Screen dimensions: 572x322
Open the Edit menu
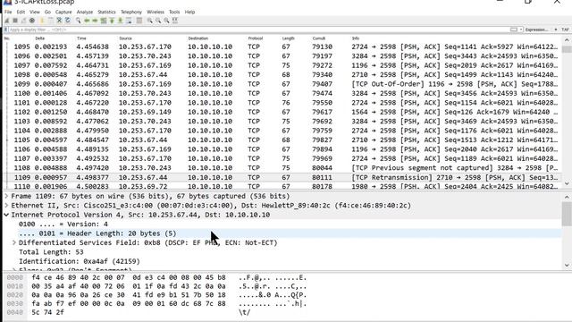[x=21, y=12]
